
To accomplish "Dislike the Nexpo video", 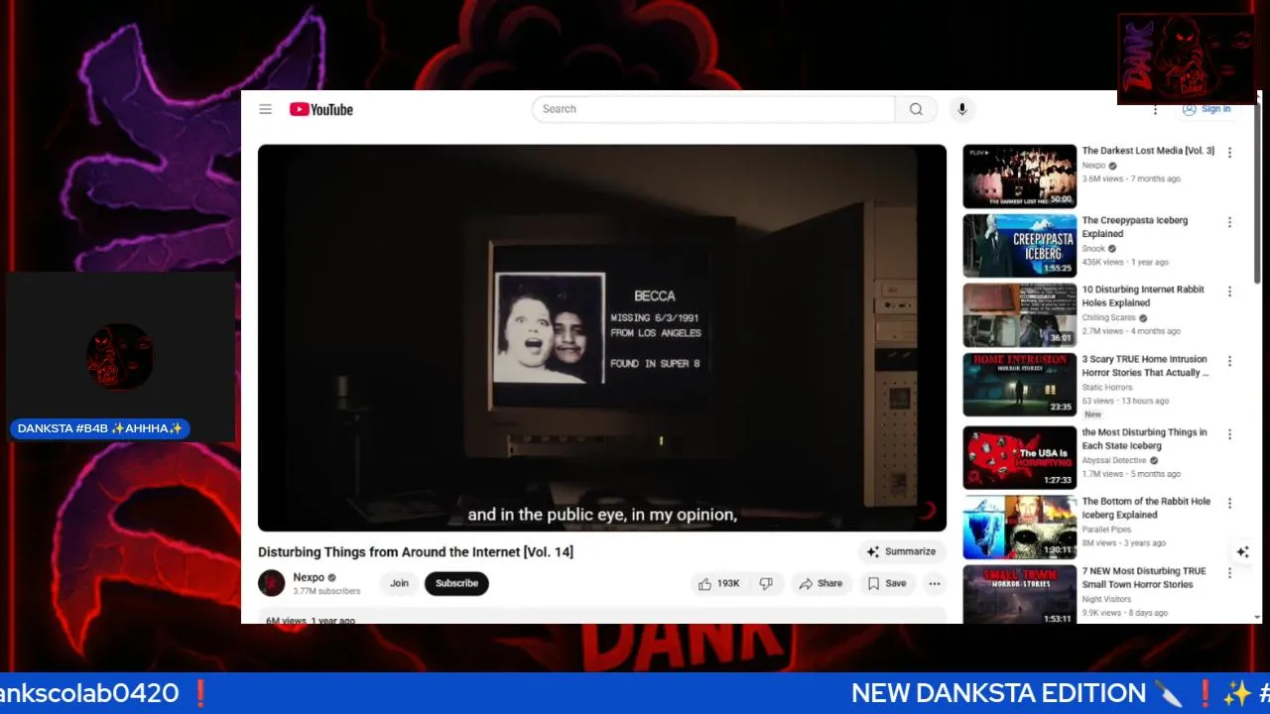I will point(766,583).
